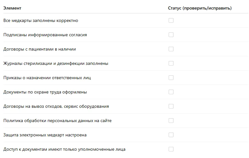Tick Документы по охране труда оформлены checkbox
This screenshot has height=158, width=249.
[171, 92]
